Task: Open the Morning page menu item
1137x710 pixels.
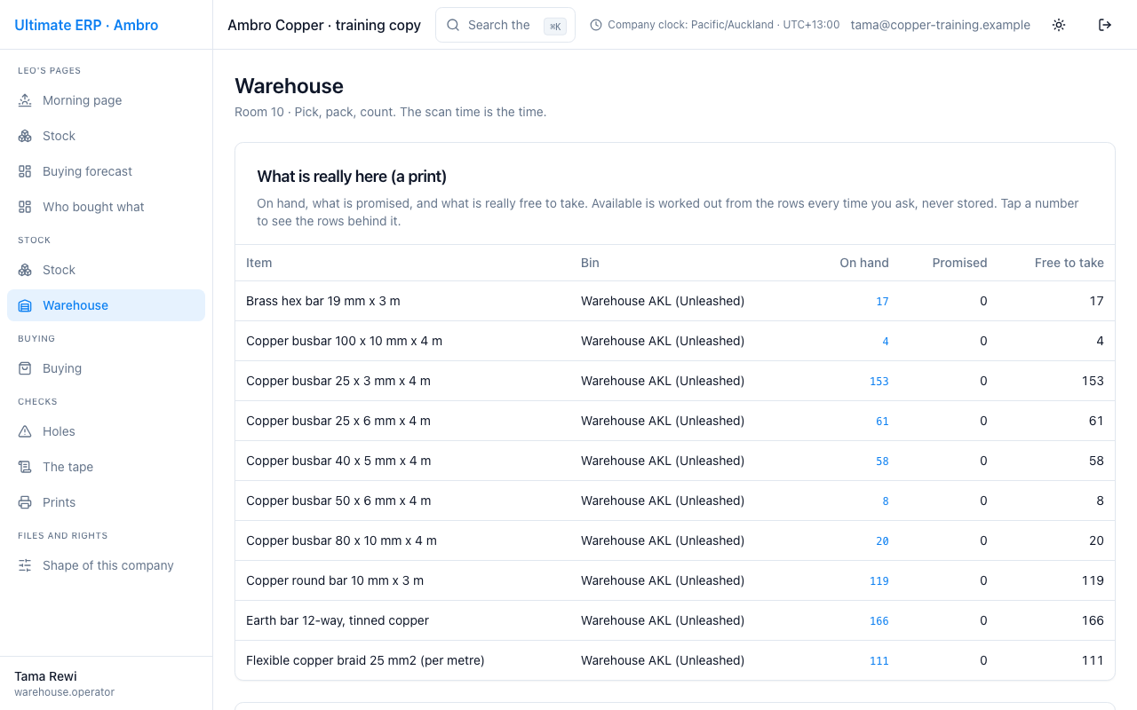Action: point(106,100)
